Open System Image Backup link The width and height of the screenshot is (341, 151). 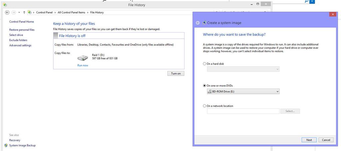coord(22,145)
